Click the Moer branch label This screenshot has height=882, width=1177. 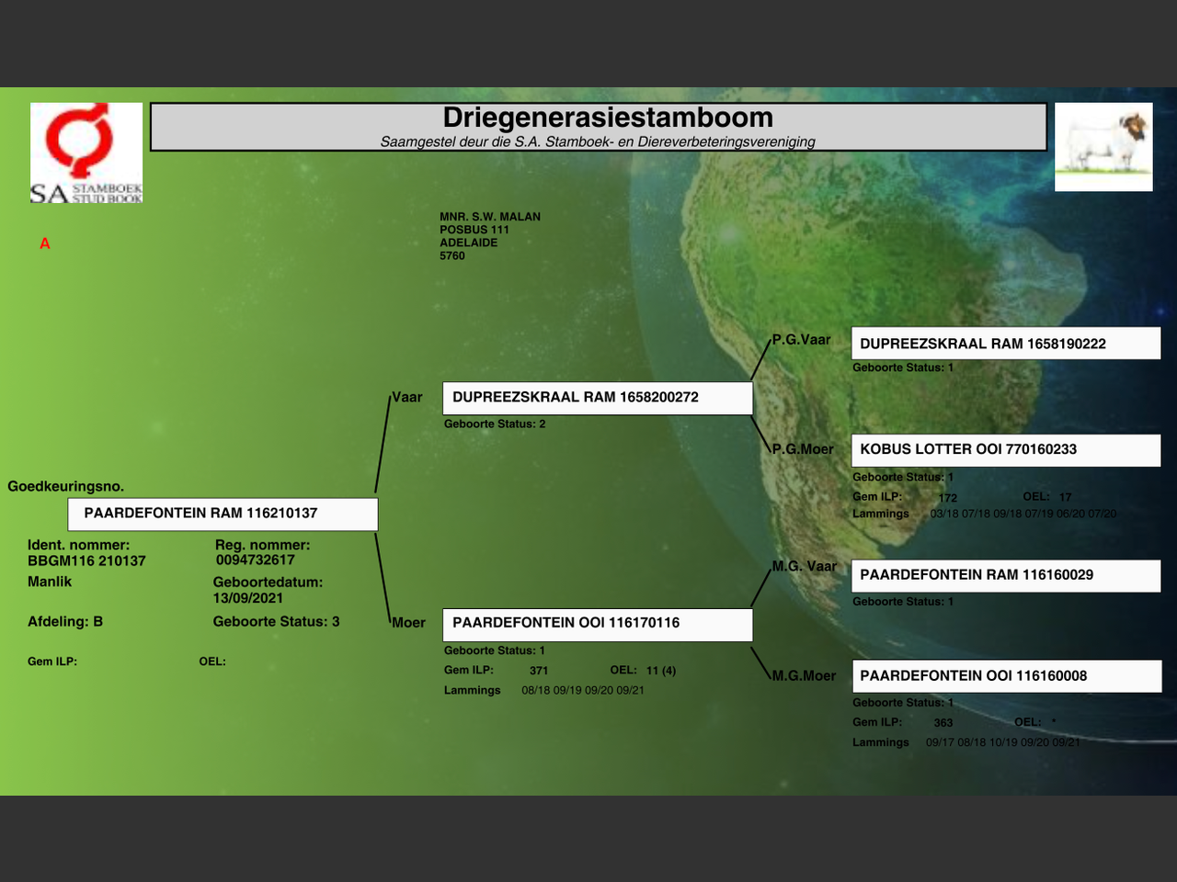click(408, 623)
